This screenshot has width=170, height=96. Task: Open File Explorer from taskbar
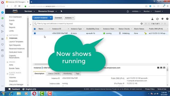coord(19,94)
